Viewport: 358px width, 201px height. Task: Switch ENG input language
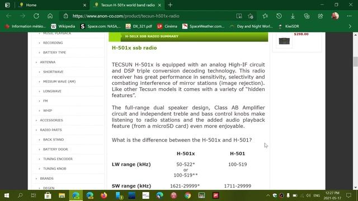click(x=317, y=195)
